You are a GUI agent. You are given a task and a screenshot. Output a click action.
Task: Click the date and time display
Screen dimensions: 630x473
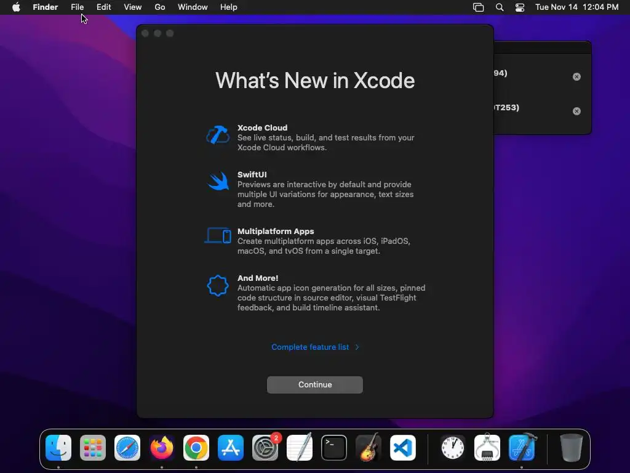pos(576,7)
